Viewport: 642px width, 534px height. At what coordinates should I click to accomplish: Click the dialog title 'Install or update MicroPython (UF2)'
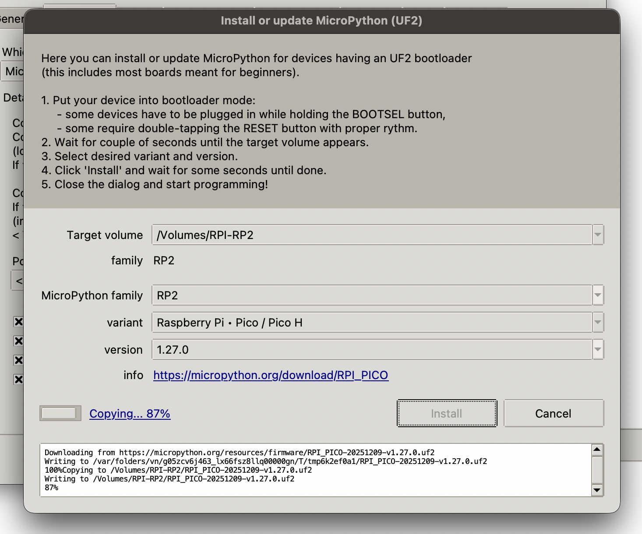[321, 21]
